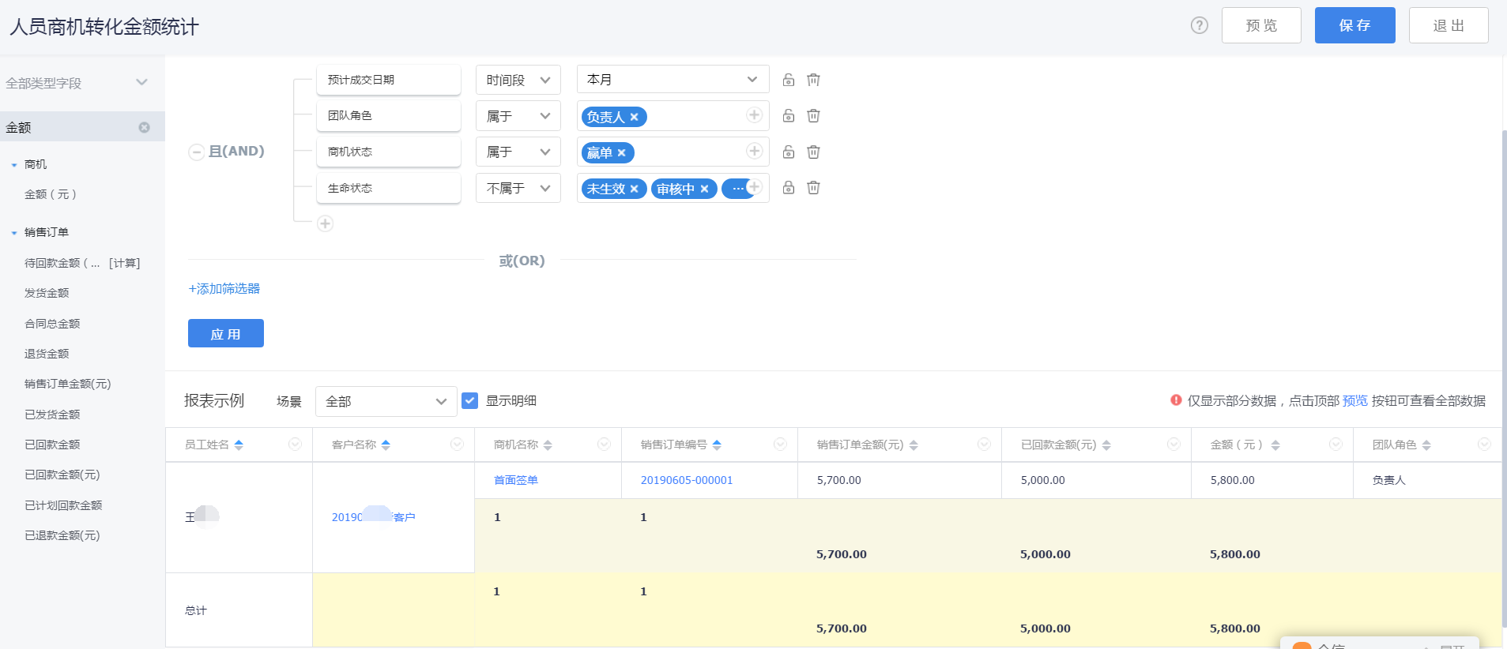Add value to 商机状态 filter
The width and height of the screenshot is (1507, 649).
click(754, 151)
